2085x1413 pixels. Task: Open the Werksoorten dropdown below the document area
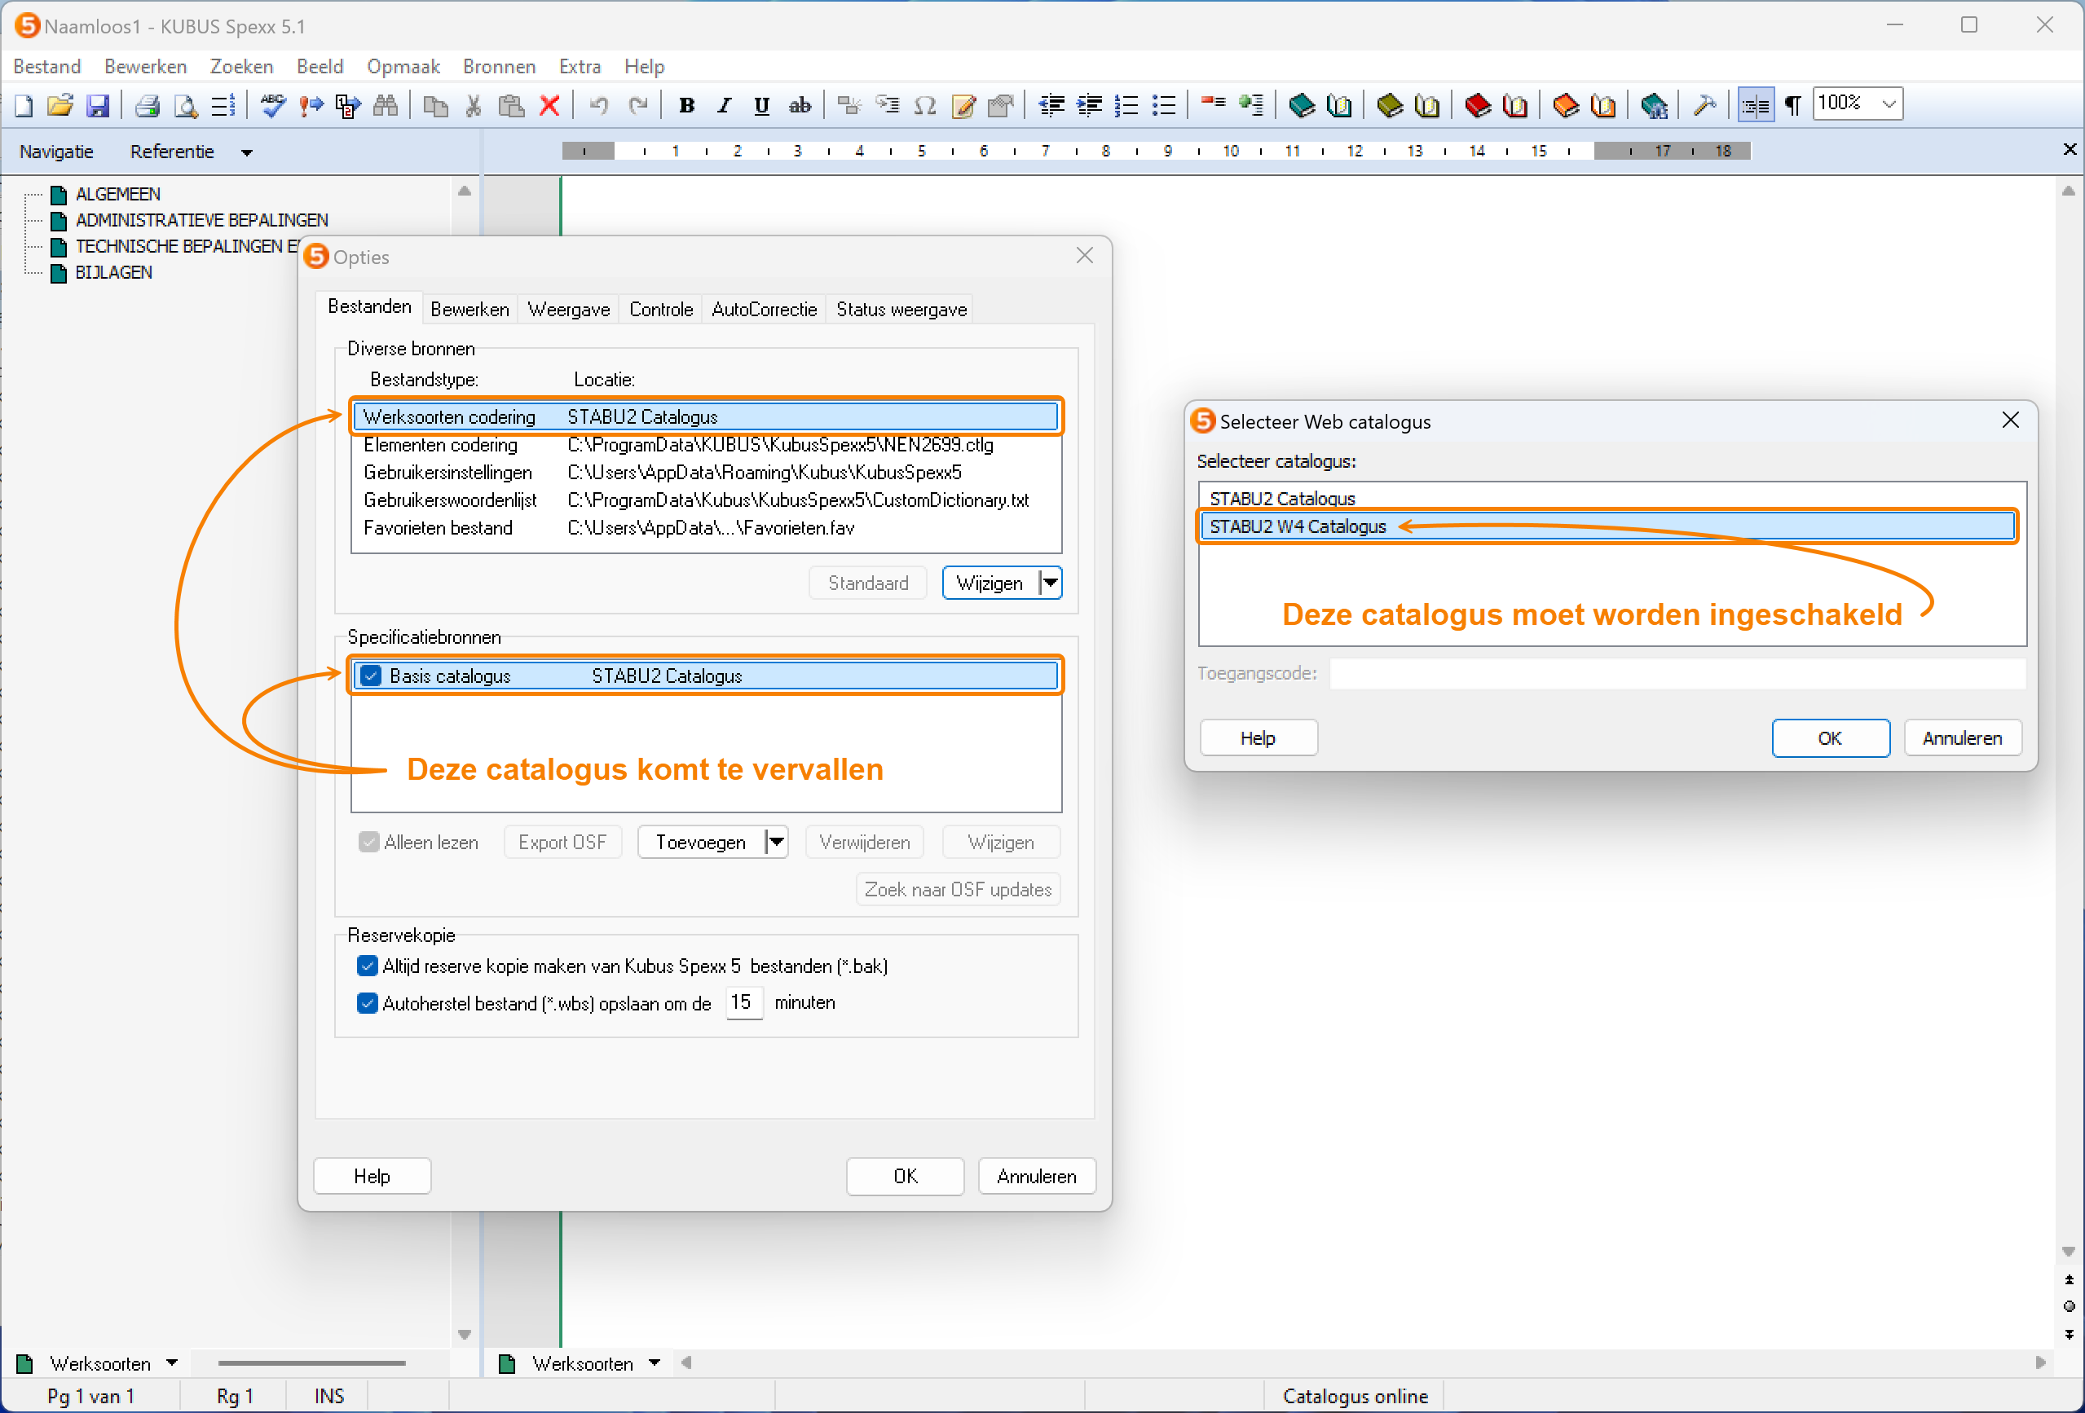point(655,1362)
